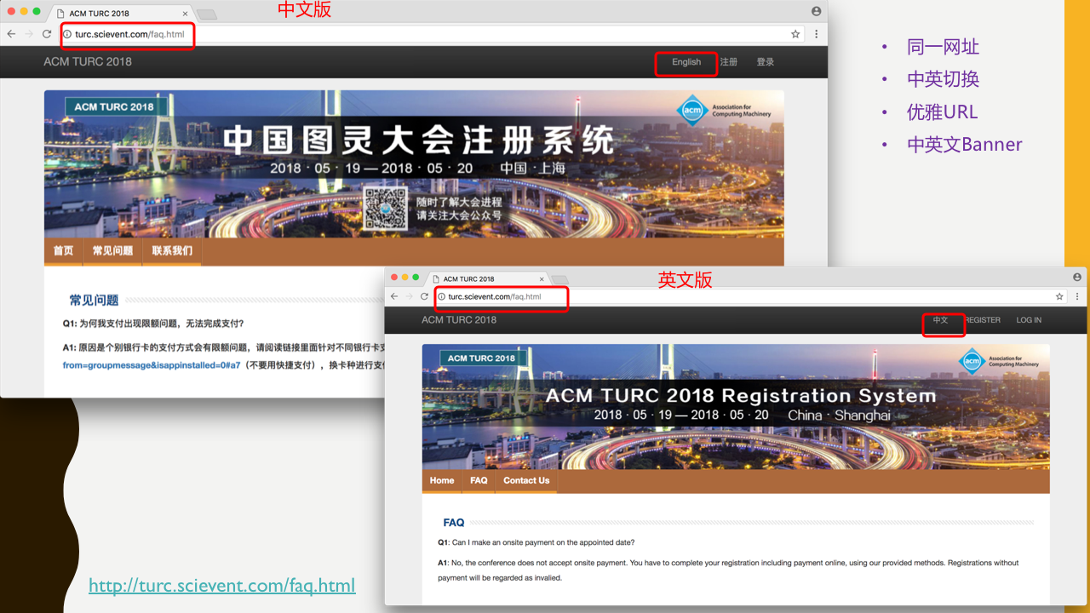The height and width of the screenshot is (613, 1090).
Task: Open 首页 tab on Chinese page
Action: 64,251
